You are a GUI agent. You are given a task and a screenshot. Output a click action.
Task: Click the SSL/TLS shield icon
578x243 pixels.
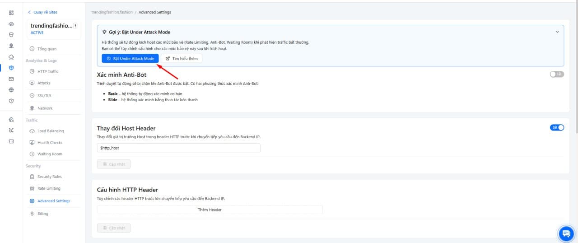click(32, 96)
